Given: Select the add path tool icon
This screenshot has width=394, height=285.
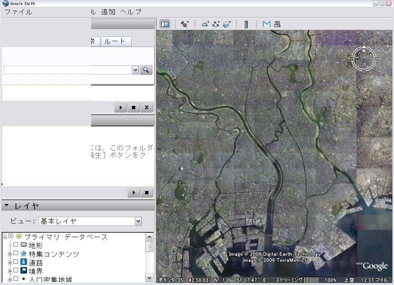Looking at the screenshot, I should (x=216, y=24).
